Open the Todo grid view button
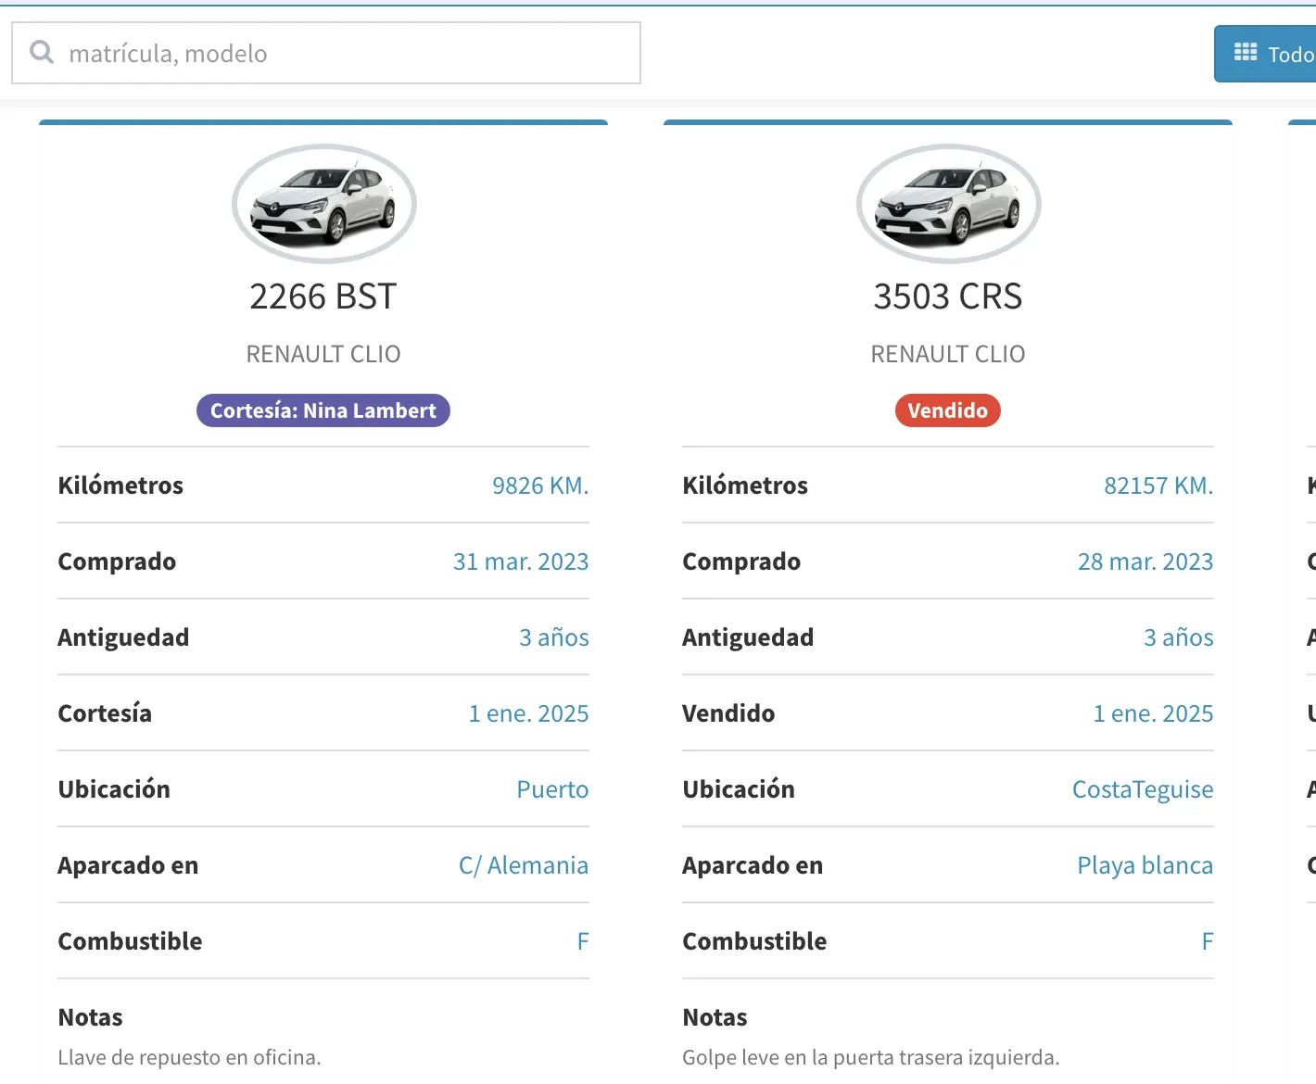Screen dimensions: 1316x1084 point(1265,54)
